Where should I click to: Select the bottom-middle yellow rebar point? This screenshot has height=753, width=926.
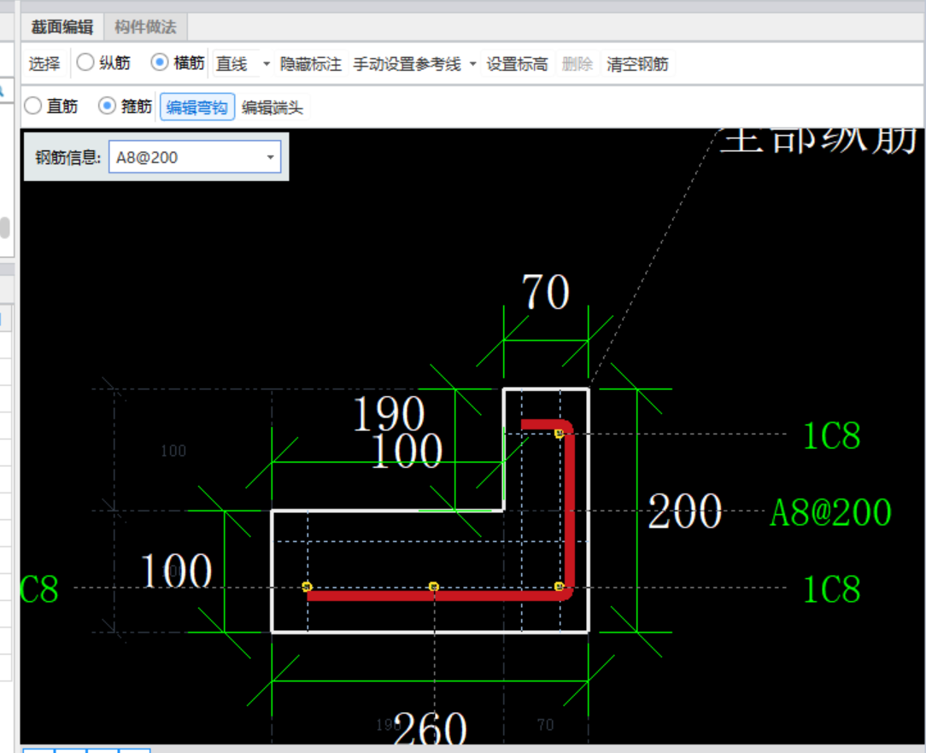pyautogui.click(x=433, y=587)
